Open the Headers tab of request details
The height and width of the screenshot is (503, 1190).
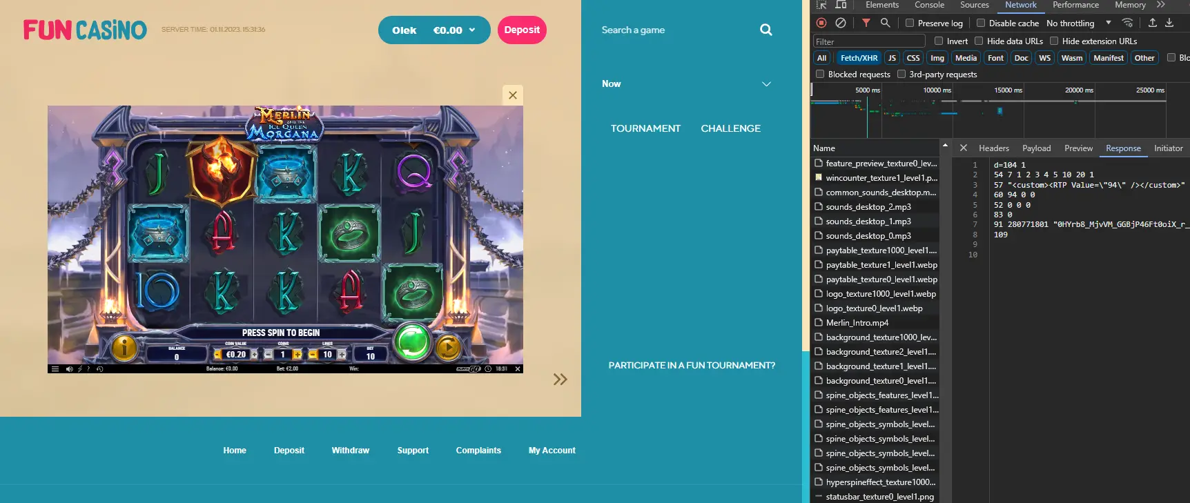[x=994, y=148]
